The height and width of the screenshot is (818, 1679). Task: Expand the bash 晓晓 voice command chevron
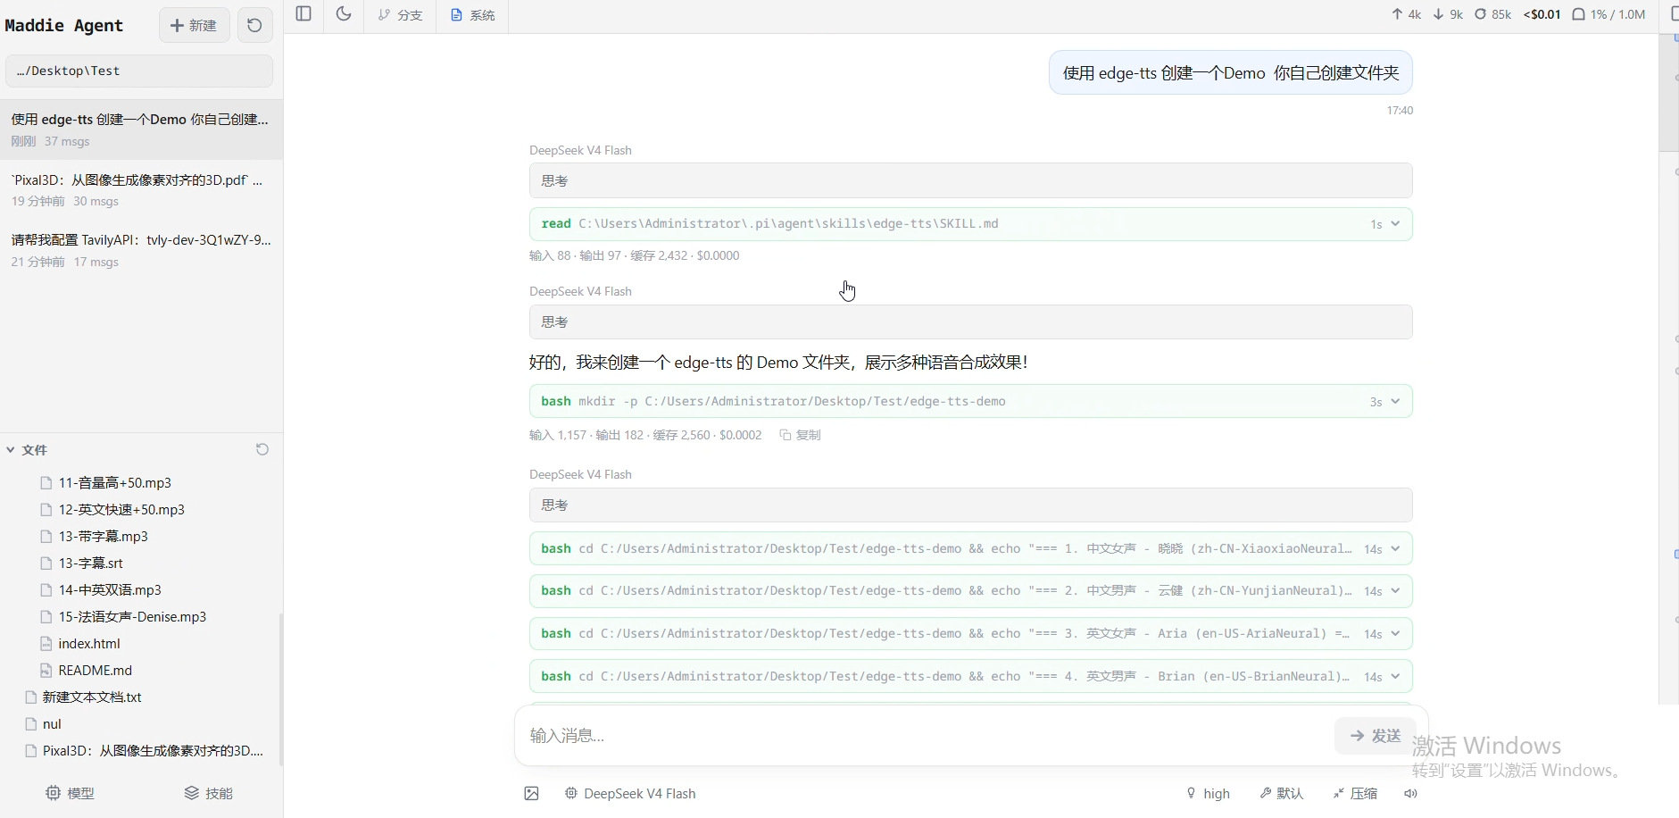point(1395,549)
